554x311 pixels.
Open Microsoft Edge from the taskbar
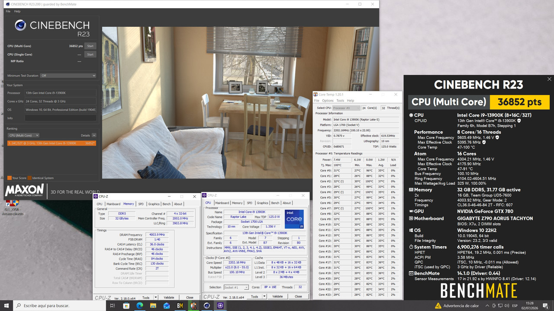tap(139, 305)
